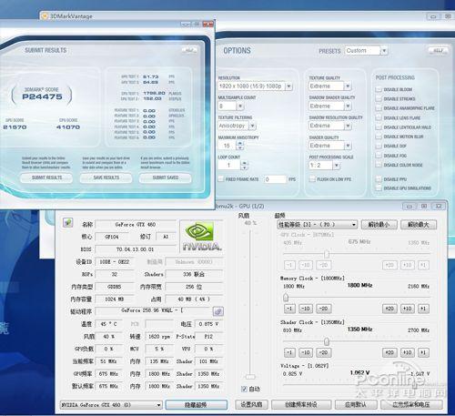Image resolution: width=455 pixels, height=416 pixels.
Task: Click the Fixed Frame Rate FPS input
Action: tap(275, 179)
